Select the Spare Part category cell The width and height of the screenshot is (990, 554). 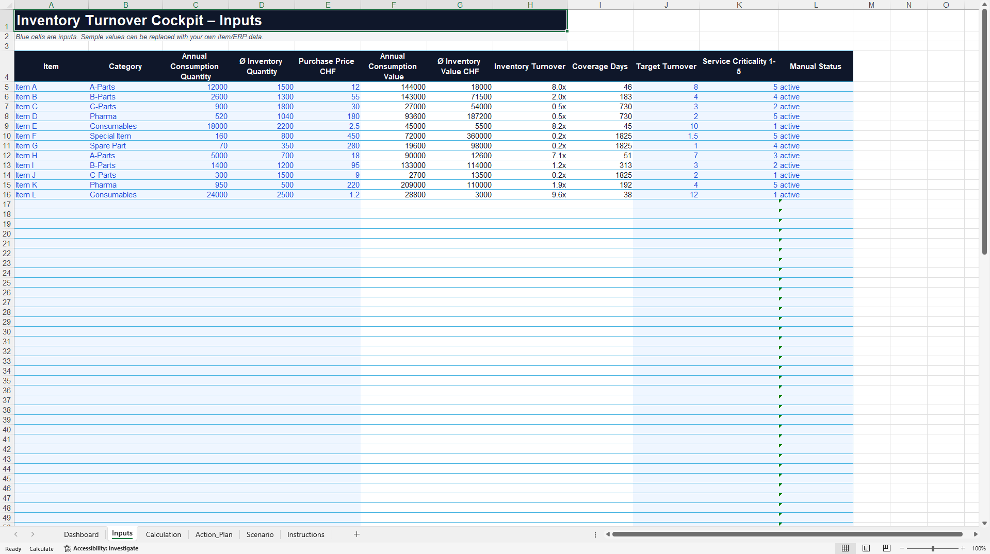point(125,146)
